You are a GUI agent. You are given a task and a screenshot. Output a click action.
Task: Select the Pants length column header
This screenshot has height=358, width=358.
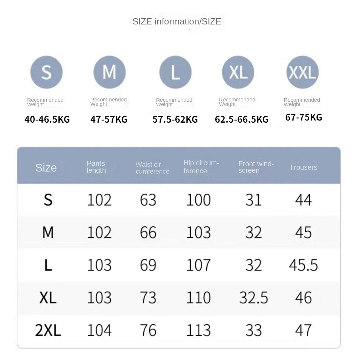[96, 167]
